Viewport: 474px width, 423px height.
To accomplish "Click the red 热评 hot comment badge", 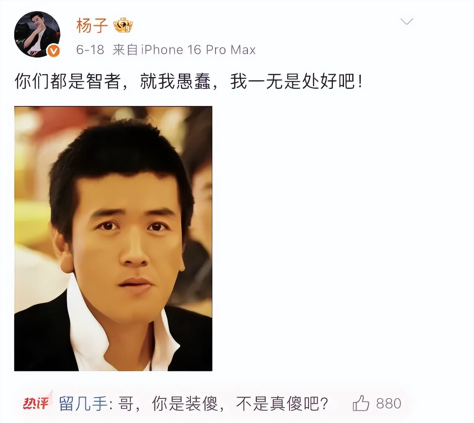I will click(36, 403).
